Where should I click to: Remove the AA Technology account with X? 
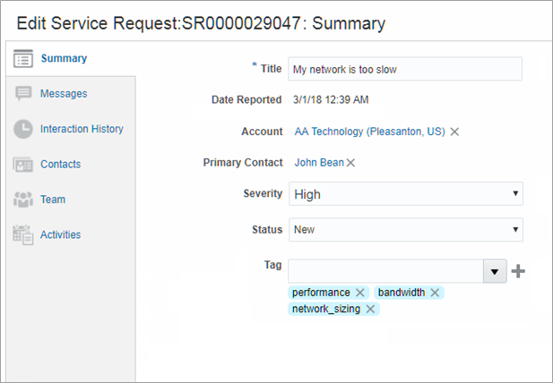[x=454, y=132]
